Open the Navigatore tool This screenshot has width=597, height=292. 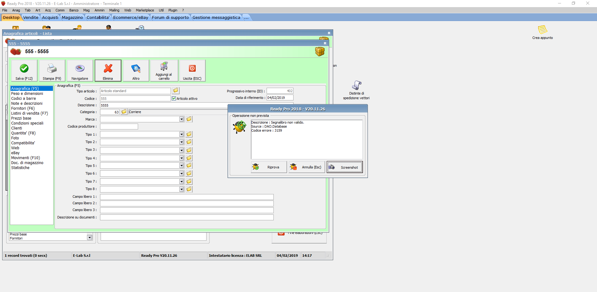pos(80,70)
